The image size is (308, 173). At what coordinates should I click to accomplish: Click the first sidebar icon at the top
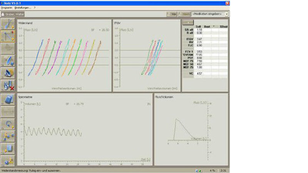[x=8, y=24]
